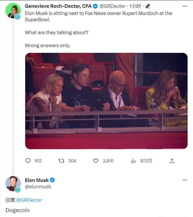This screenshot has width=193, height=217.
Task: Open Genevieve Roch-Decter's profile avatar
Action: coord(13,11)
